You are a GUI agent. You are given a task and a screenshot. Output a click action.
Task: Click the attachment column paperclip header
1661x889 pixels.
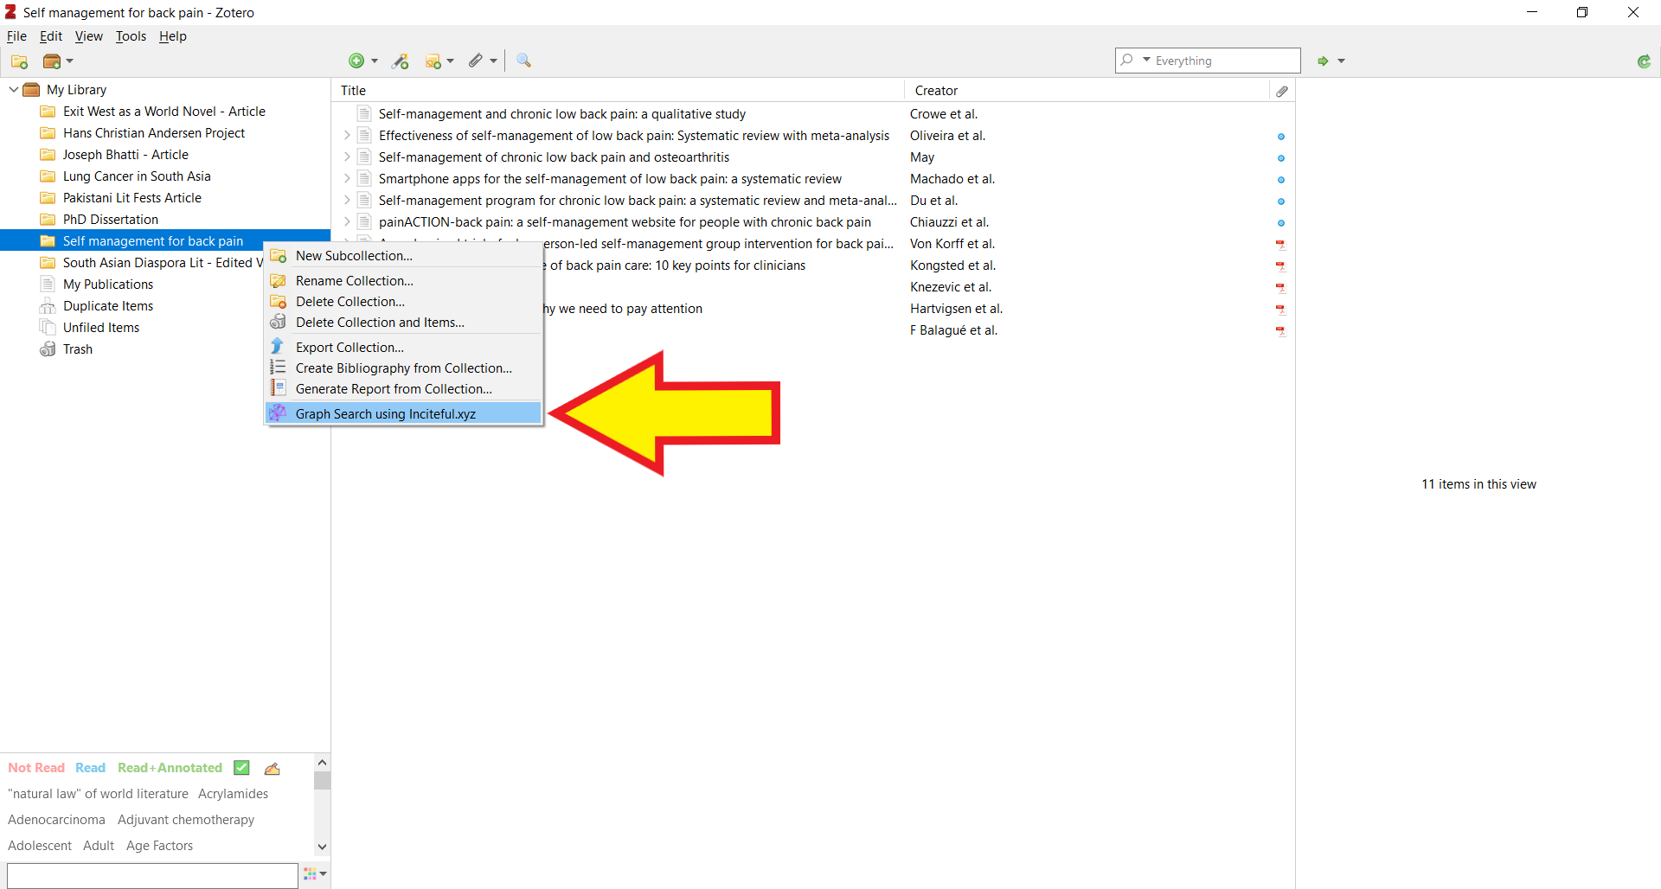[x=1282, y=91]
